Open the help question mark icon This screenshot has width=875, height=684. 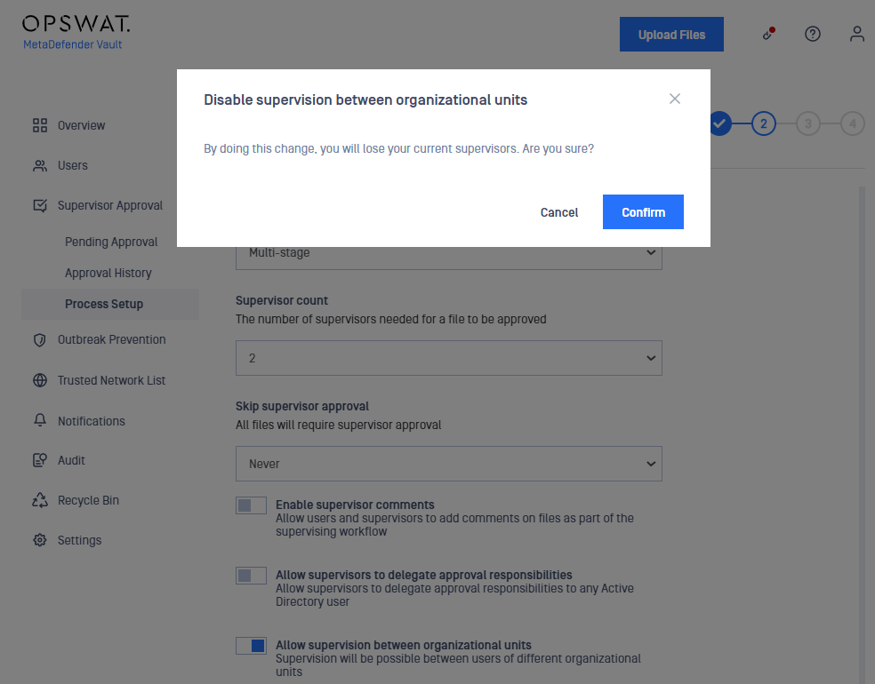[x=813, y=34]
